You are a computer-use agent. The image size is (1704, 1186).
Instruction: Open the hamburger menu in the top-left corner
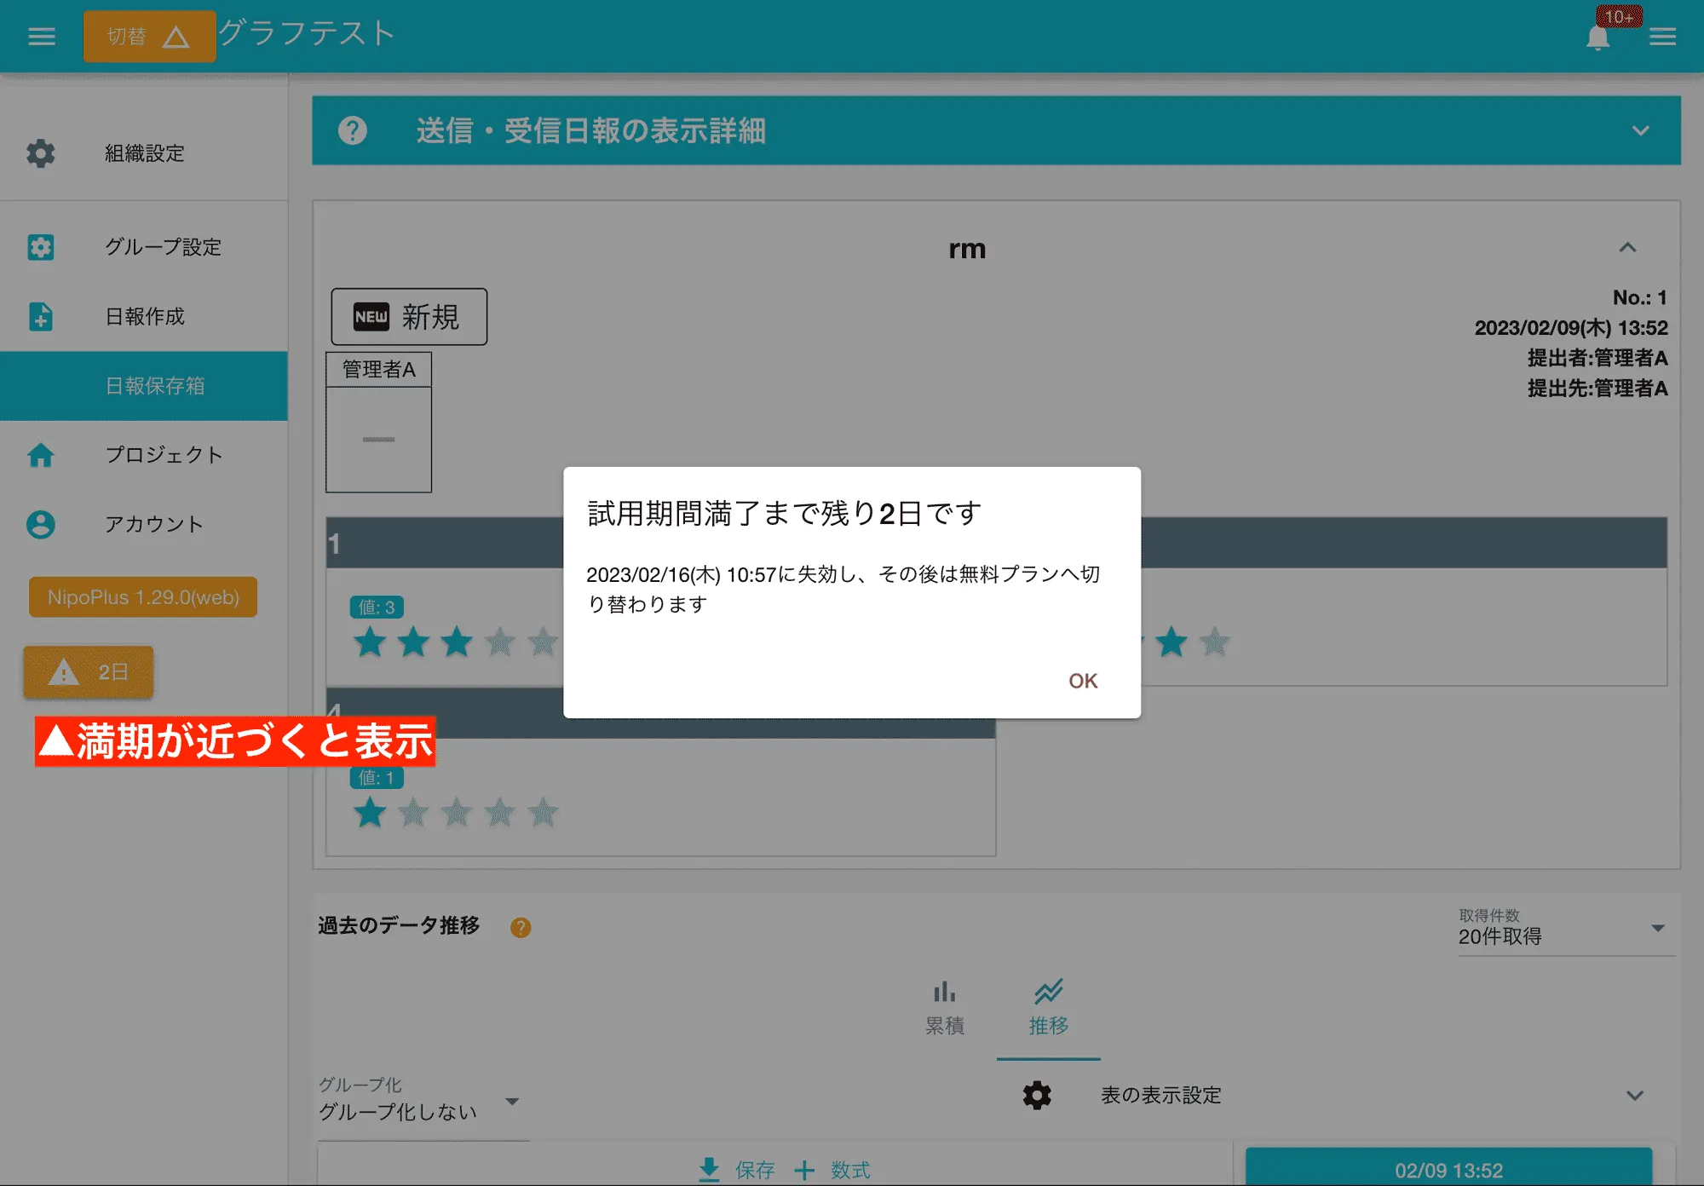pyautogui.click(x=40, y=35)
